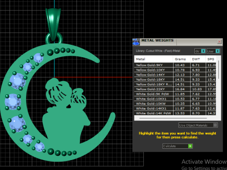The height and width of the screenshot is (170, 227).
Task: Click the 10.53 grams cell
Action: coord(182,99)
